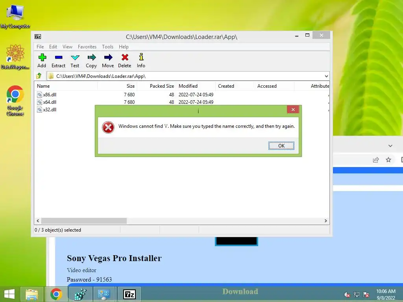The height and width of the screenshot is (302, 403).
Task: Click the network tray icon
Action: pyautogui.click(x=357, y=295)
